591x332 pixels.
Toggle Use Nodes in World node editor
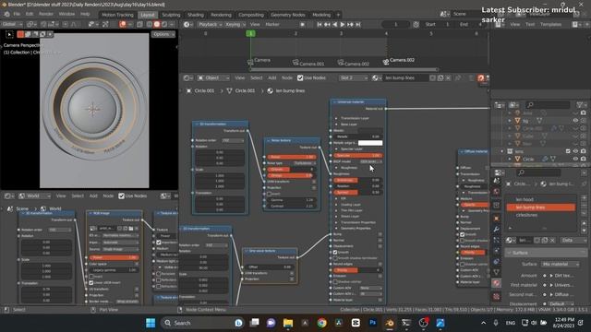(x=121, y=196)
